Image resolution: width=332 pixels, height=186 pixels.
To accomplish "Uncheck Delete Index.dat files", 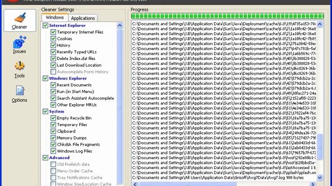I will (x=53, y=58).
